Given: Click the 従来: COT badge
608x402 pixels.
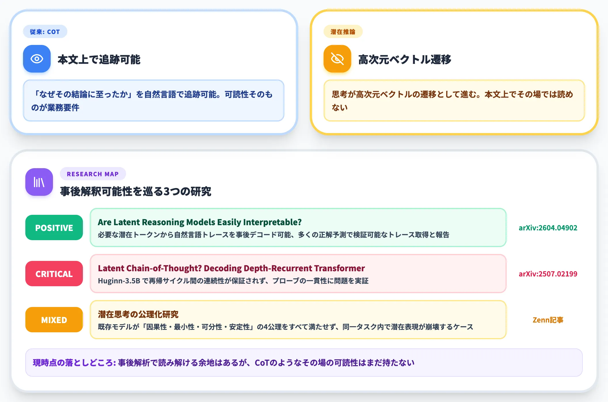Looking at the screenshot, I should [x=45, y=32].
